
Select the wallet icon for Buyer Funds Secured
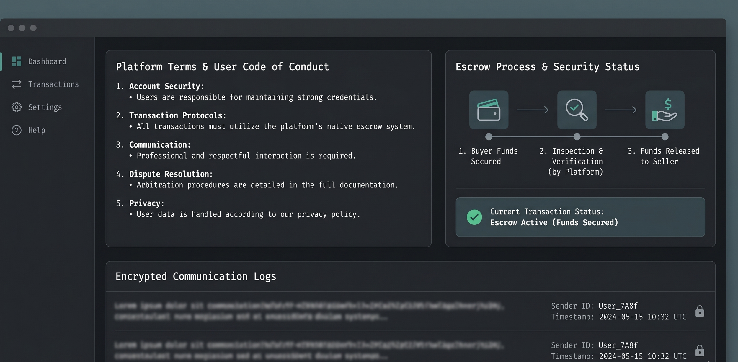pos(489,110)
